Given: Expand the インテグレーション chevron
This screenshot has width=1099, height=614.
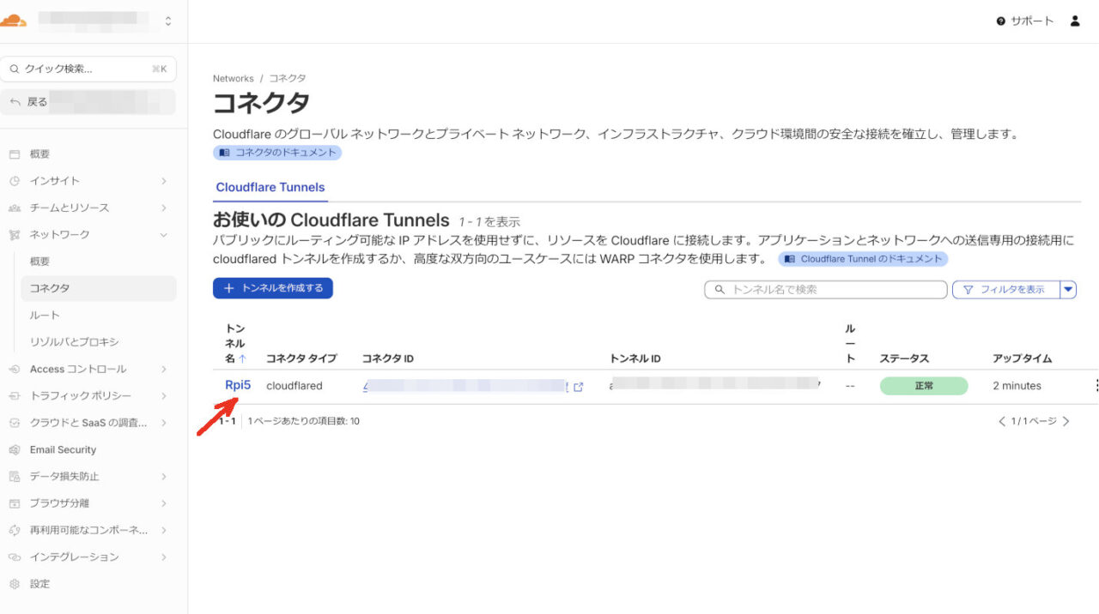Looking at the screenshot, I should [x=164, y=557].
